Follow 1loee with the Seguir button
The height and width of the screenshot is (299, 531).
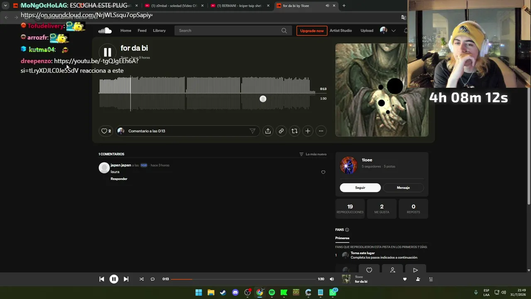[360, 188]
